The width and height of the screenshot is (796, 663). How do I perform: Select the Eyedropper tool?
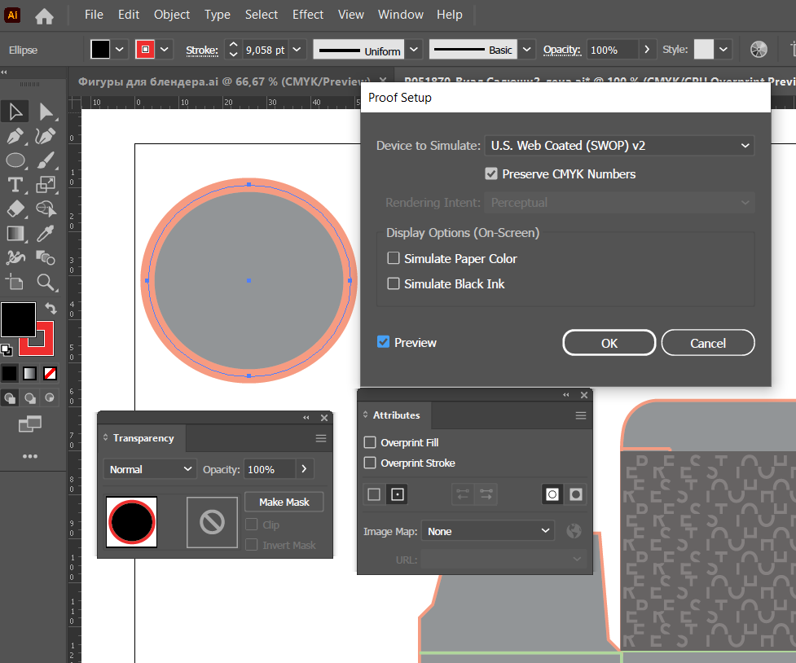46,234
